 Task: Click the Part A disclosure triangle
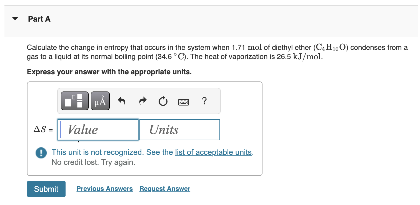click(x=15, y=18)
